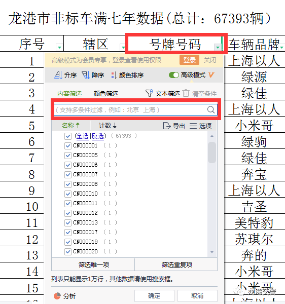The height and width of the screenshot is (304, 285).
Task: Open the 号牌号码 column filter dropdown
Action: [x=218, y=47]
